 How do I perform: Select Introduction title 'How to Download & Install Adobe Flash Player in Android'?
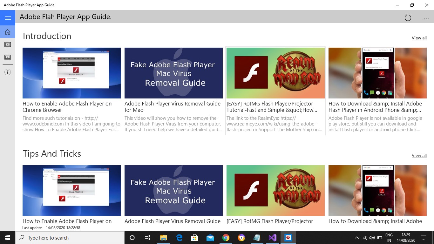[x=375, y=107]
